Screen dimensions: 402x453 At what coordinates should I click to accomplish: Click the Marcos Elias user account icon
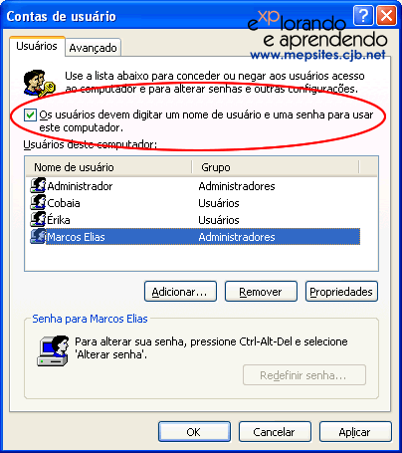[38, 236]
